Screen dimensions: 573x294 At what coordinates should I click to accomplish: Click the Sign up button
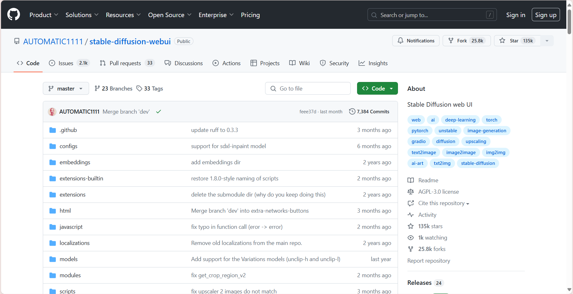point(546,15)
